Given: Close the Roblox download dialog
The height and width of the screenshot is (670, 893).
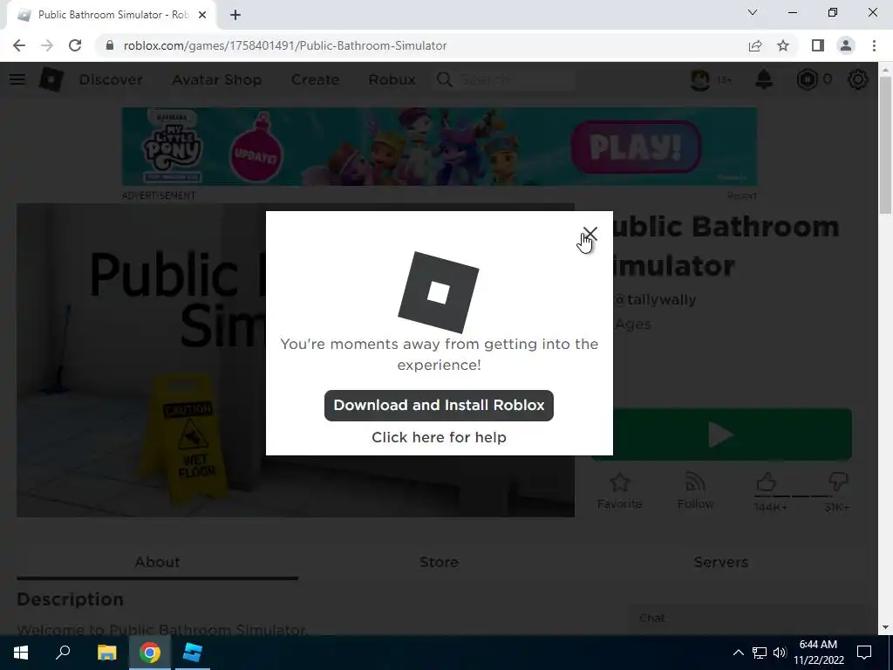Looking at the screenshot, I should 590,234.
